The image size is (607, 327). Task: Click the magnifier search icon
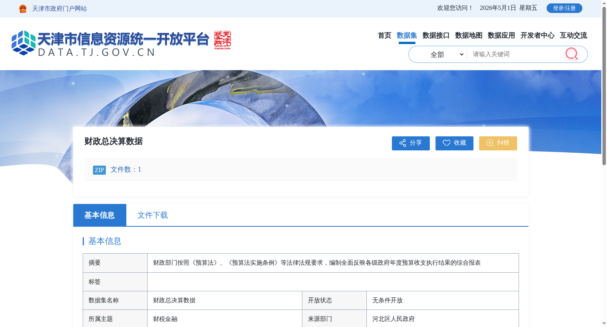point(572,54)
